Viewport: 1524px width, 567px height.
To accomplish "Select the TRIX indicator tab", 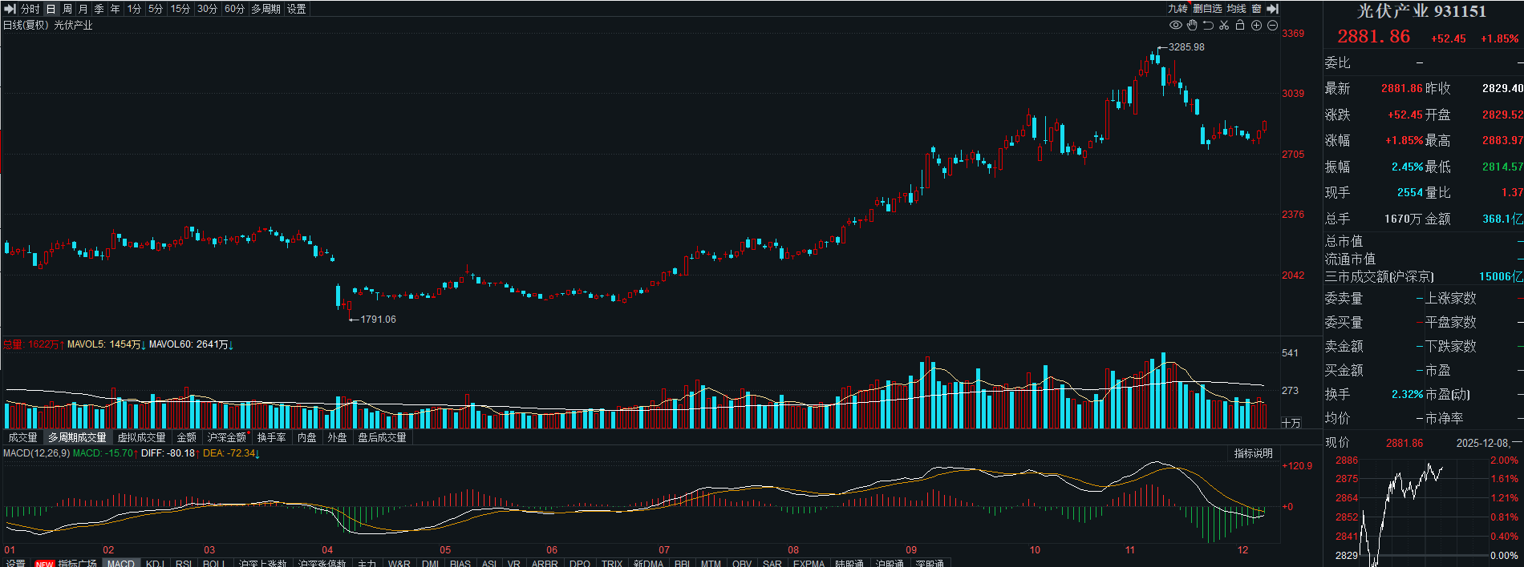I will coord(612,563).
